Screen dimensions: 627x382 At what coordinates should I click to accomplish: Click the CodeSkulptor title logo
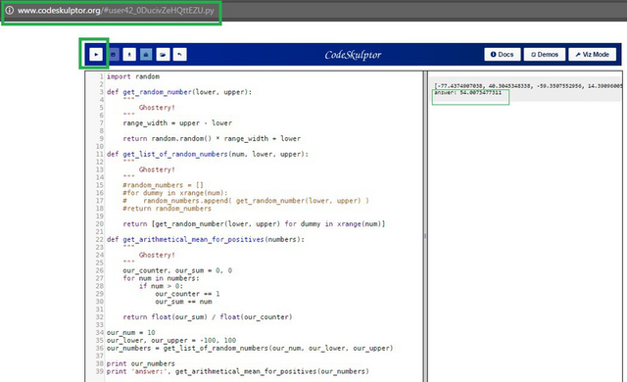pyautogui.click(x=353, y=55)
